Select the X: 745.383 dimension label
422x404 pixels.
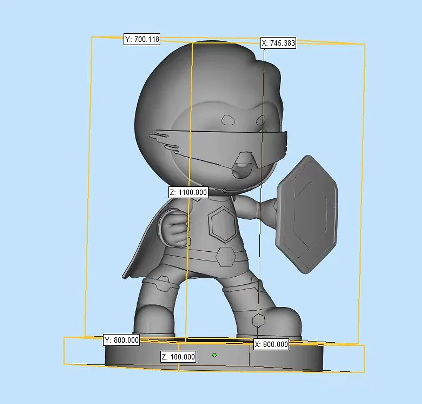point(278,43)
